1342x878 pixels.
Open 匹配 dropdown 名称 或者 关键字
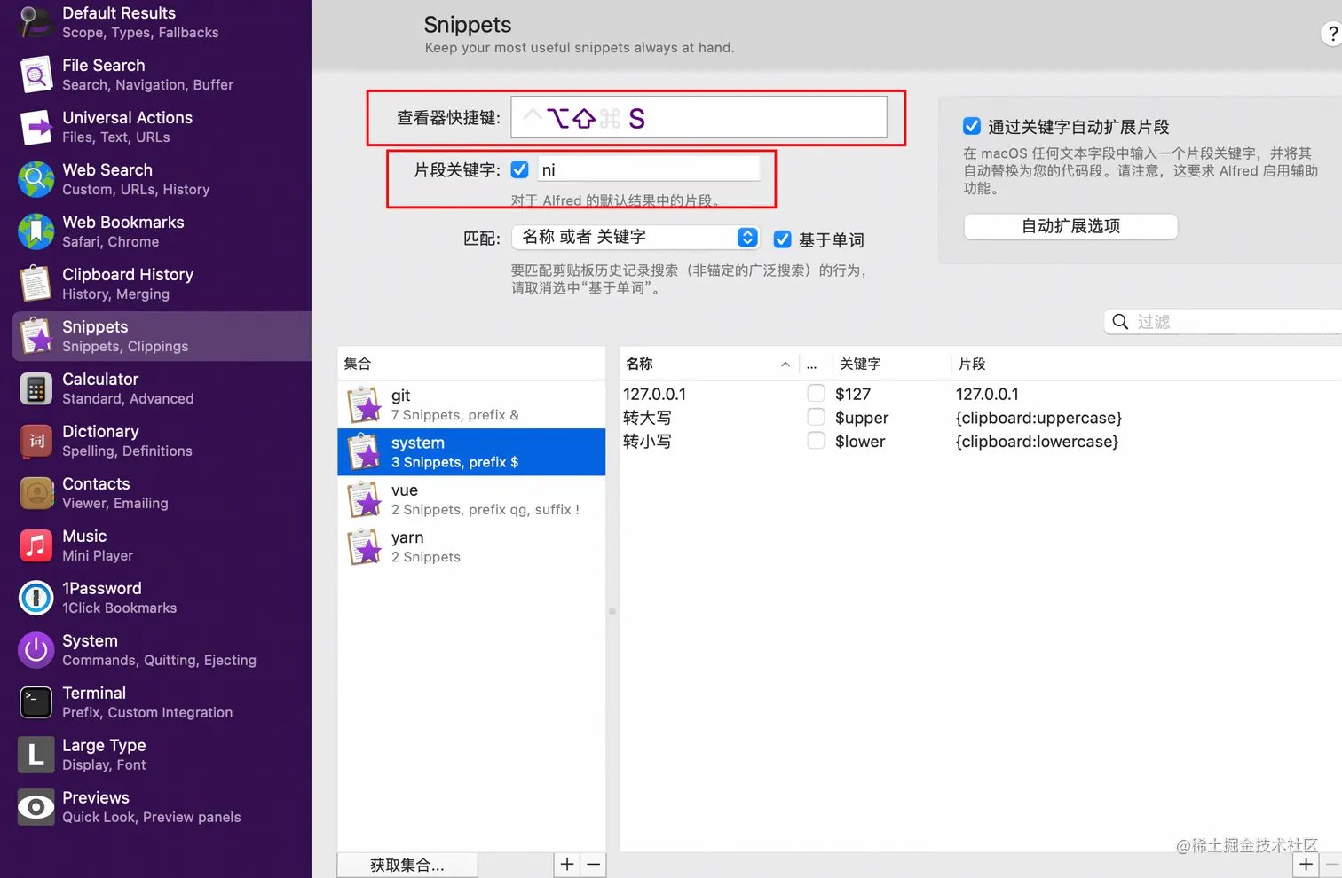coord(636,237)
